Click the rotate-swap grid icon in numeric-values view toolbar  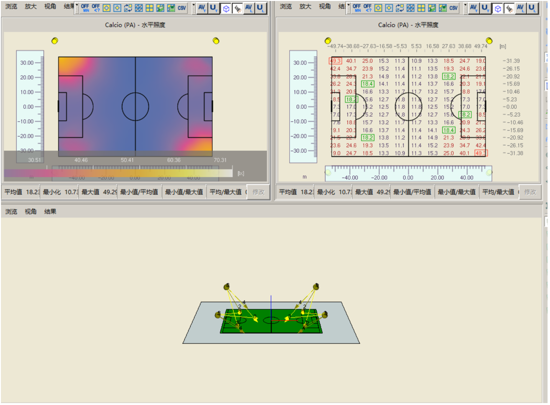[x=400, y=8]
